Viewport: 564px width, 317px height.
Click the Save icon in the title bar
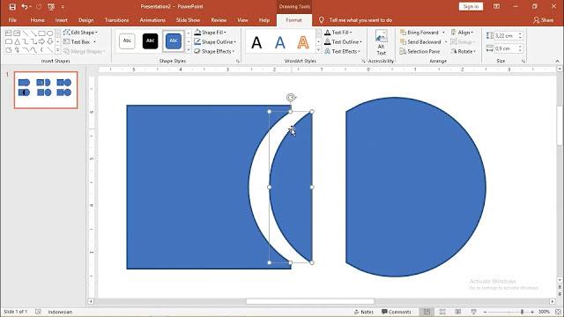point(12,6)
